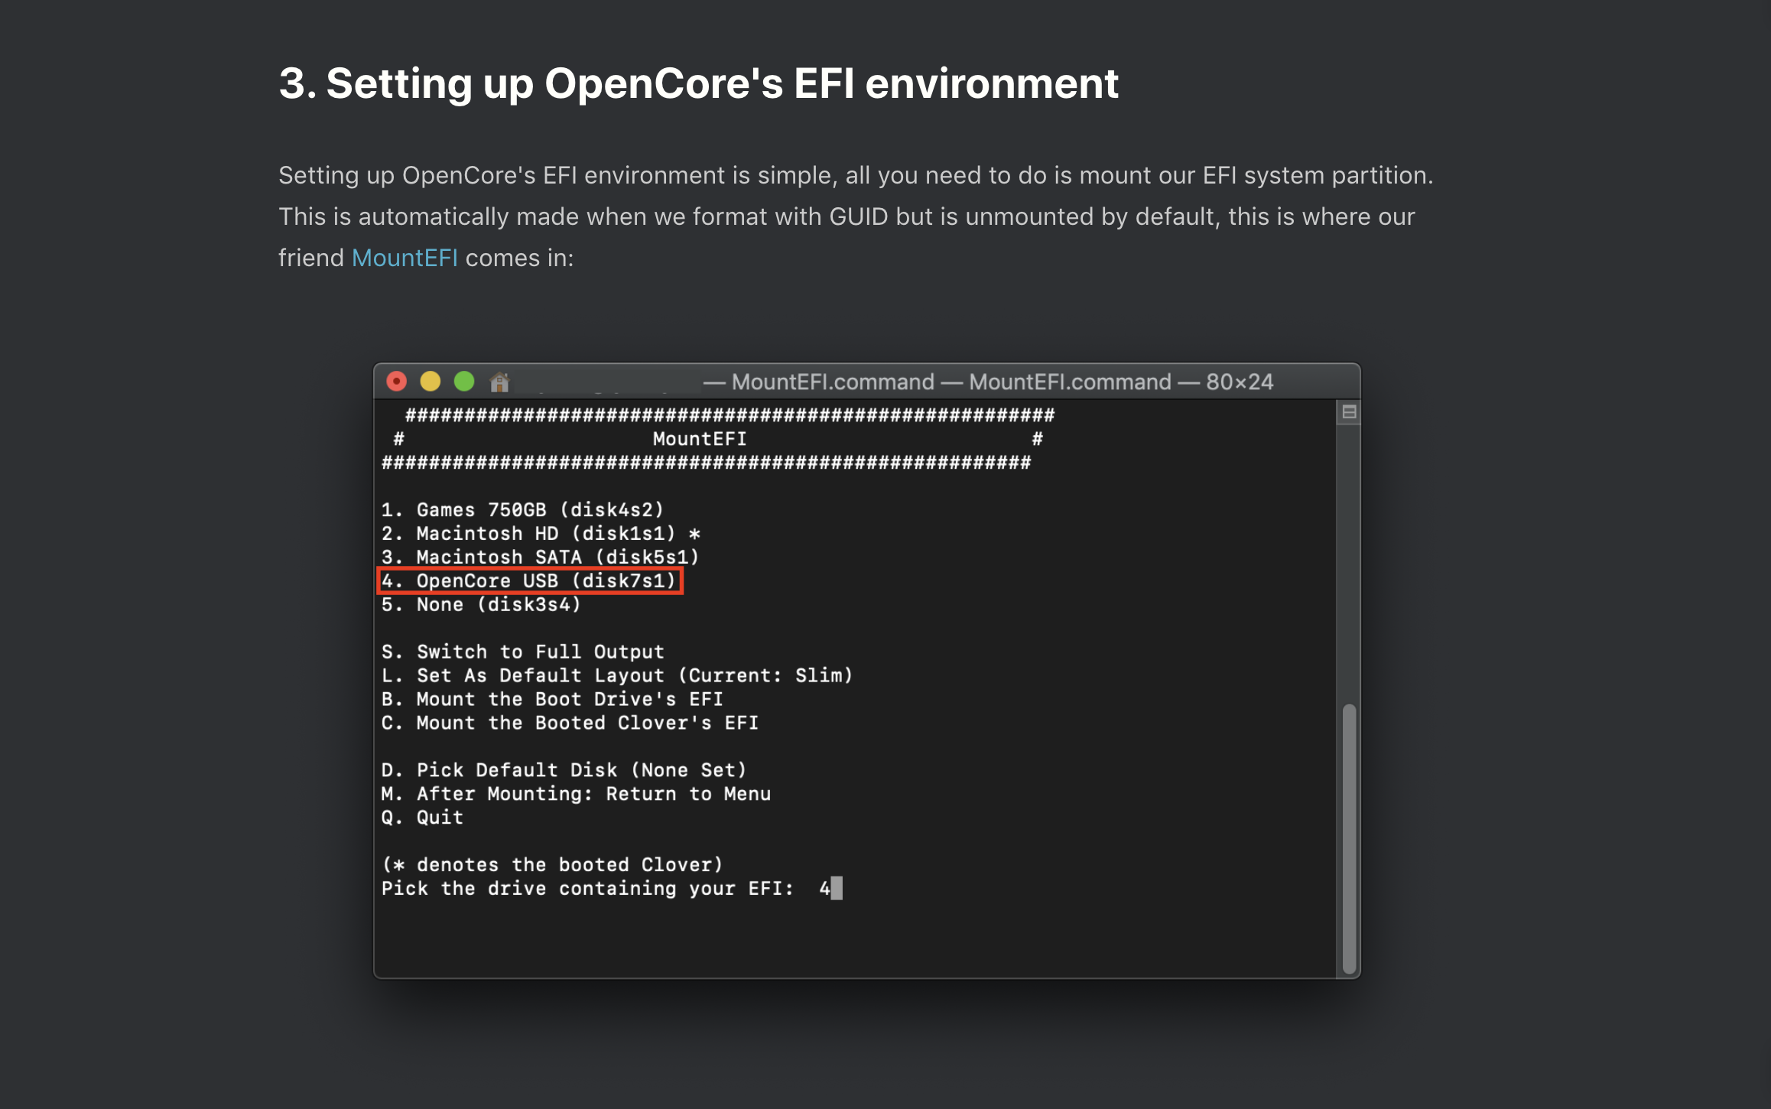Click the "(* denotes the booted Clover)" note

point(552,865)
